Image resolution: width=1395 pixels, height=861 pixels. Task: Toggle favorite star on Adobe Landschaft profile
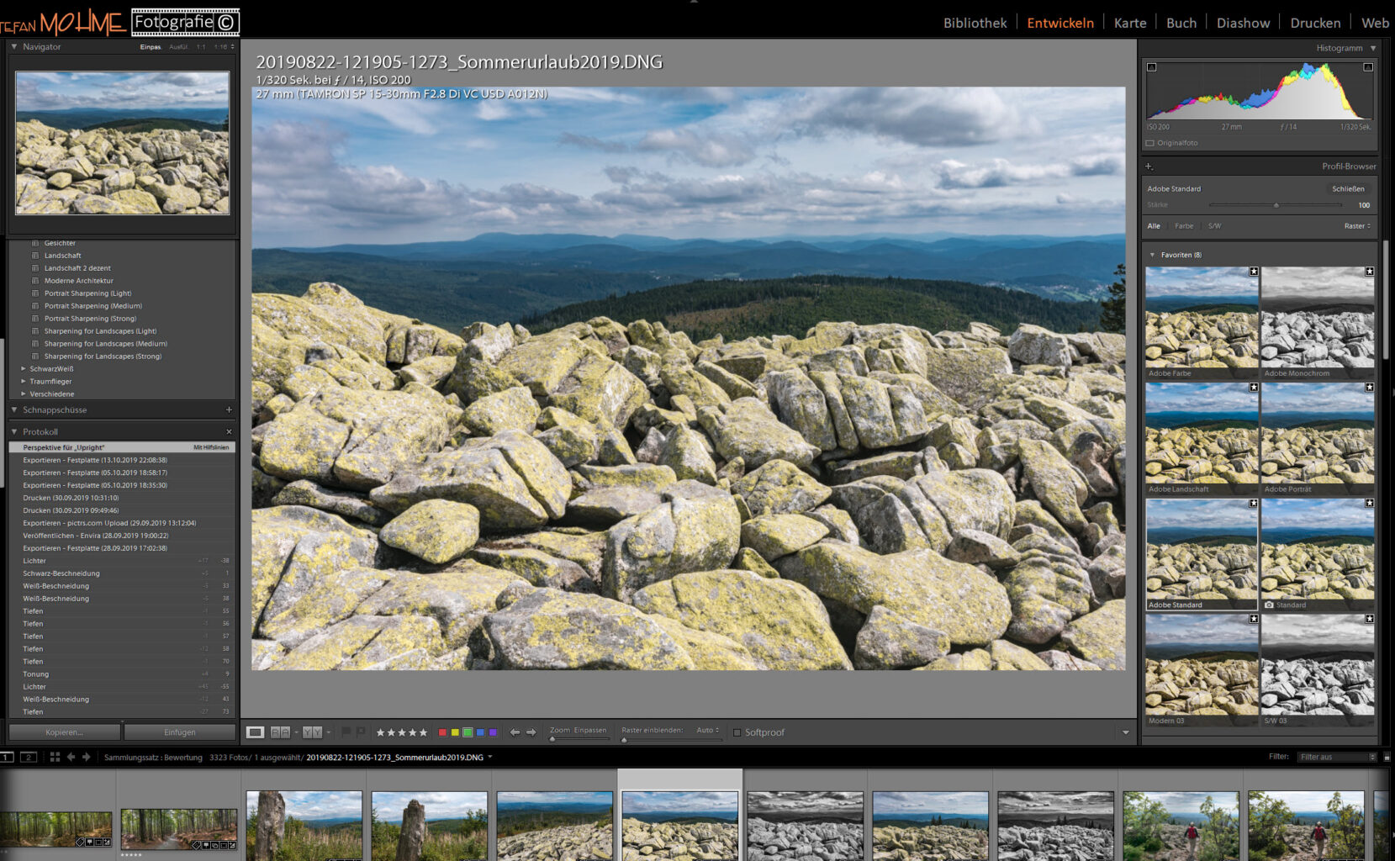(1253, 388)
